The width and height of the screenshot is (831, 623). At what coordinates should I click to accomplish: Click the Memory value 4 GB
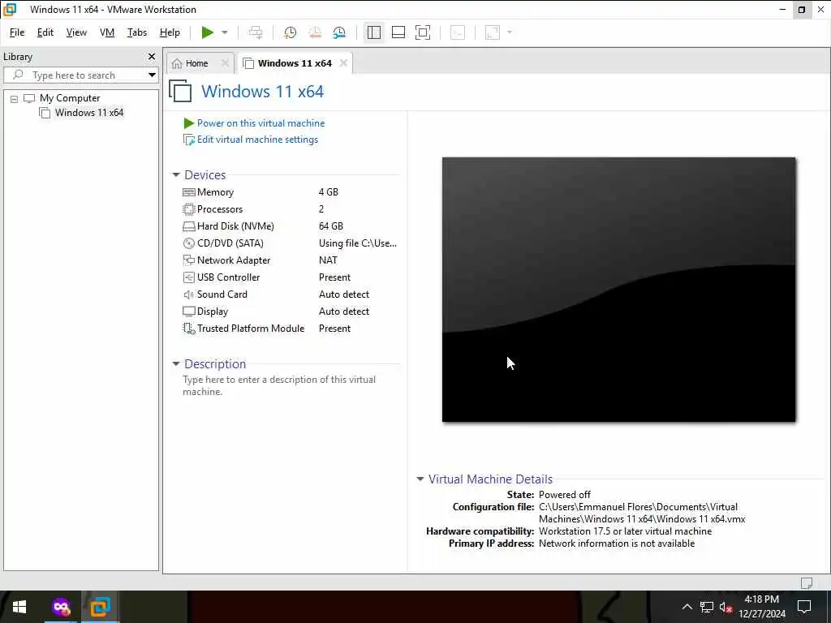(328, 192)
